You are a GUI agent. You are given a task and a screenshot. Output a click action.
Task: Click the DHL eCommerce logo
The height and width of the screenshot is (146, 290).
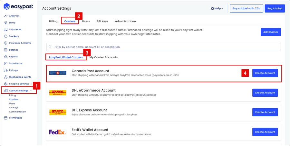tap(58, 93)
